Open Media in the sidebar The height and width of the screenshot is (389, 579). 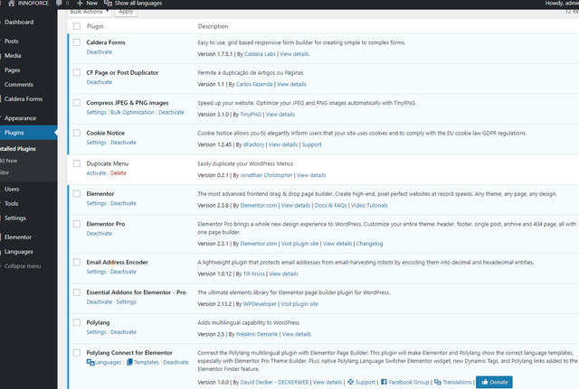click(x=13, y=56)
